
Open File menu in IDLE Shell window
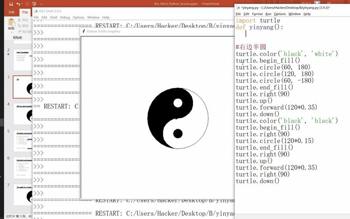click(x=36, y=17)
